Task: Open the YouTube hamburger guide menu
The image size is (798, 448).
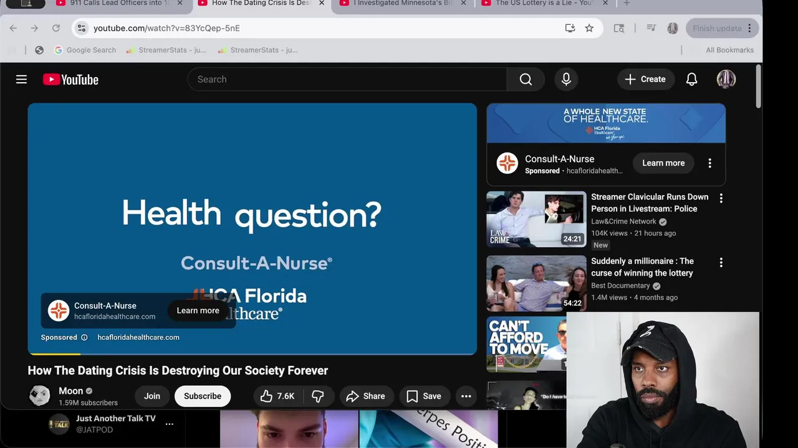Action: point(21,79)
